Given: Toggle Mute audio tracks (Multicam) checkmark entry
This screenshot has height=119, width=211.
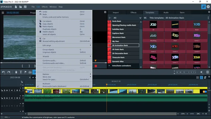Looking at the screenshot, I should click(64, 86).
